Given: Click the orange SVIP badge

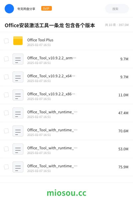Looking at the screenshot, I should (47, 8).
